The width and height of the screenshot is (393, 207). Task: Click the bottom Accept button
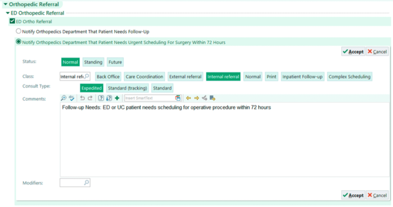(x=353, y=195)
